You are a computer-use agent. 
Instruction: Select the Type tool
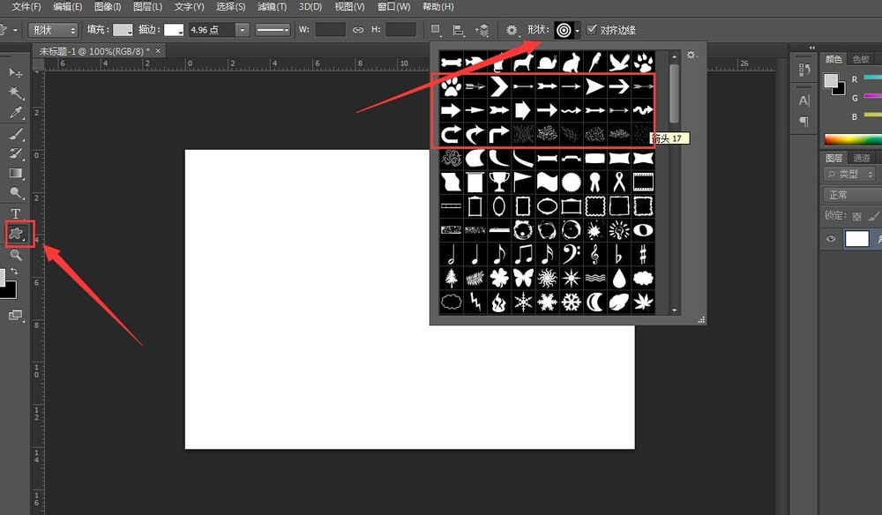tap(16, 213)
